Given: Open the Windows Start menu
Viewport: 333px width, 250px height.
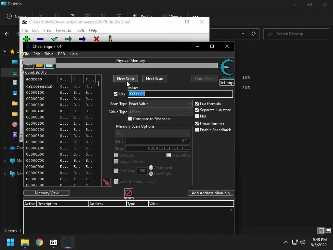Looking at the screenshot, I should 10,242.
